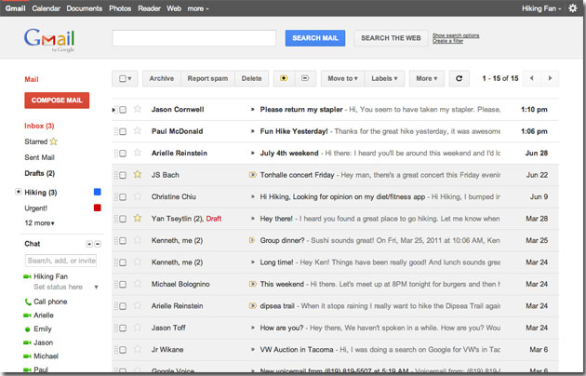Viewport: 586px width, 376px height.
Task: Open the Chat options dropdown arrow
Action: [x=89, y=244]
